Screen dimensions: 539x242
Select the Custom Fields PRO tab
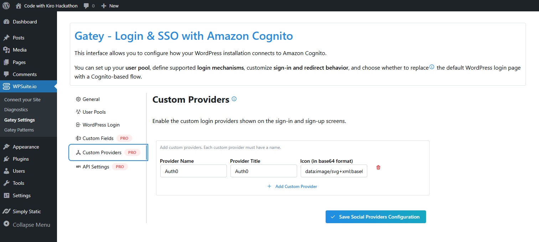pos(98,138)
